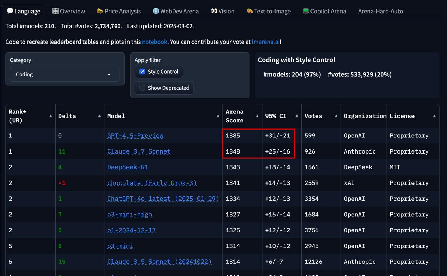Screen dimensions: 447x276
Task: Click the Coding with Style Control heading
Action: pyautogui.click(x=296, y=60)
